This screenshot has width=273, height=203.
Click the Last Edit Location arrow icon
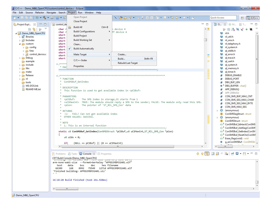pos(172,18)
